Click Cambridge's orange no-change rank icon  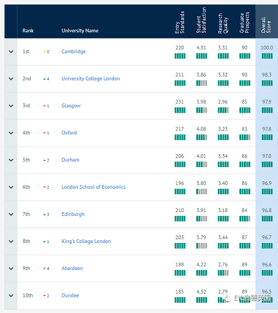[x=44, y=51]
